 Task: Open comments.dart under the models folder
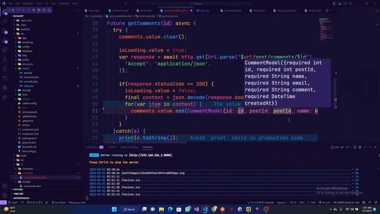[x=30, y=186]
